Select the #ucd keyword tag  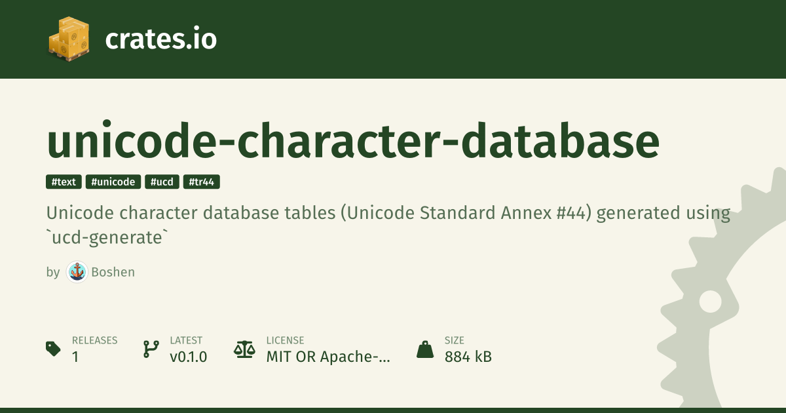162,182
